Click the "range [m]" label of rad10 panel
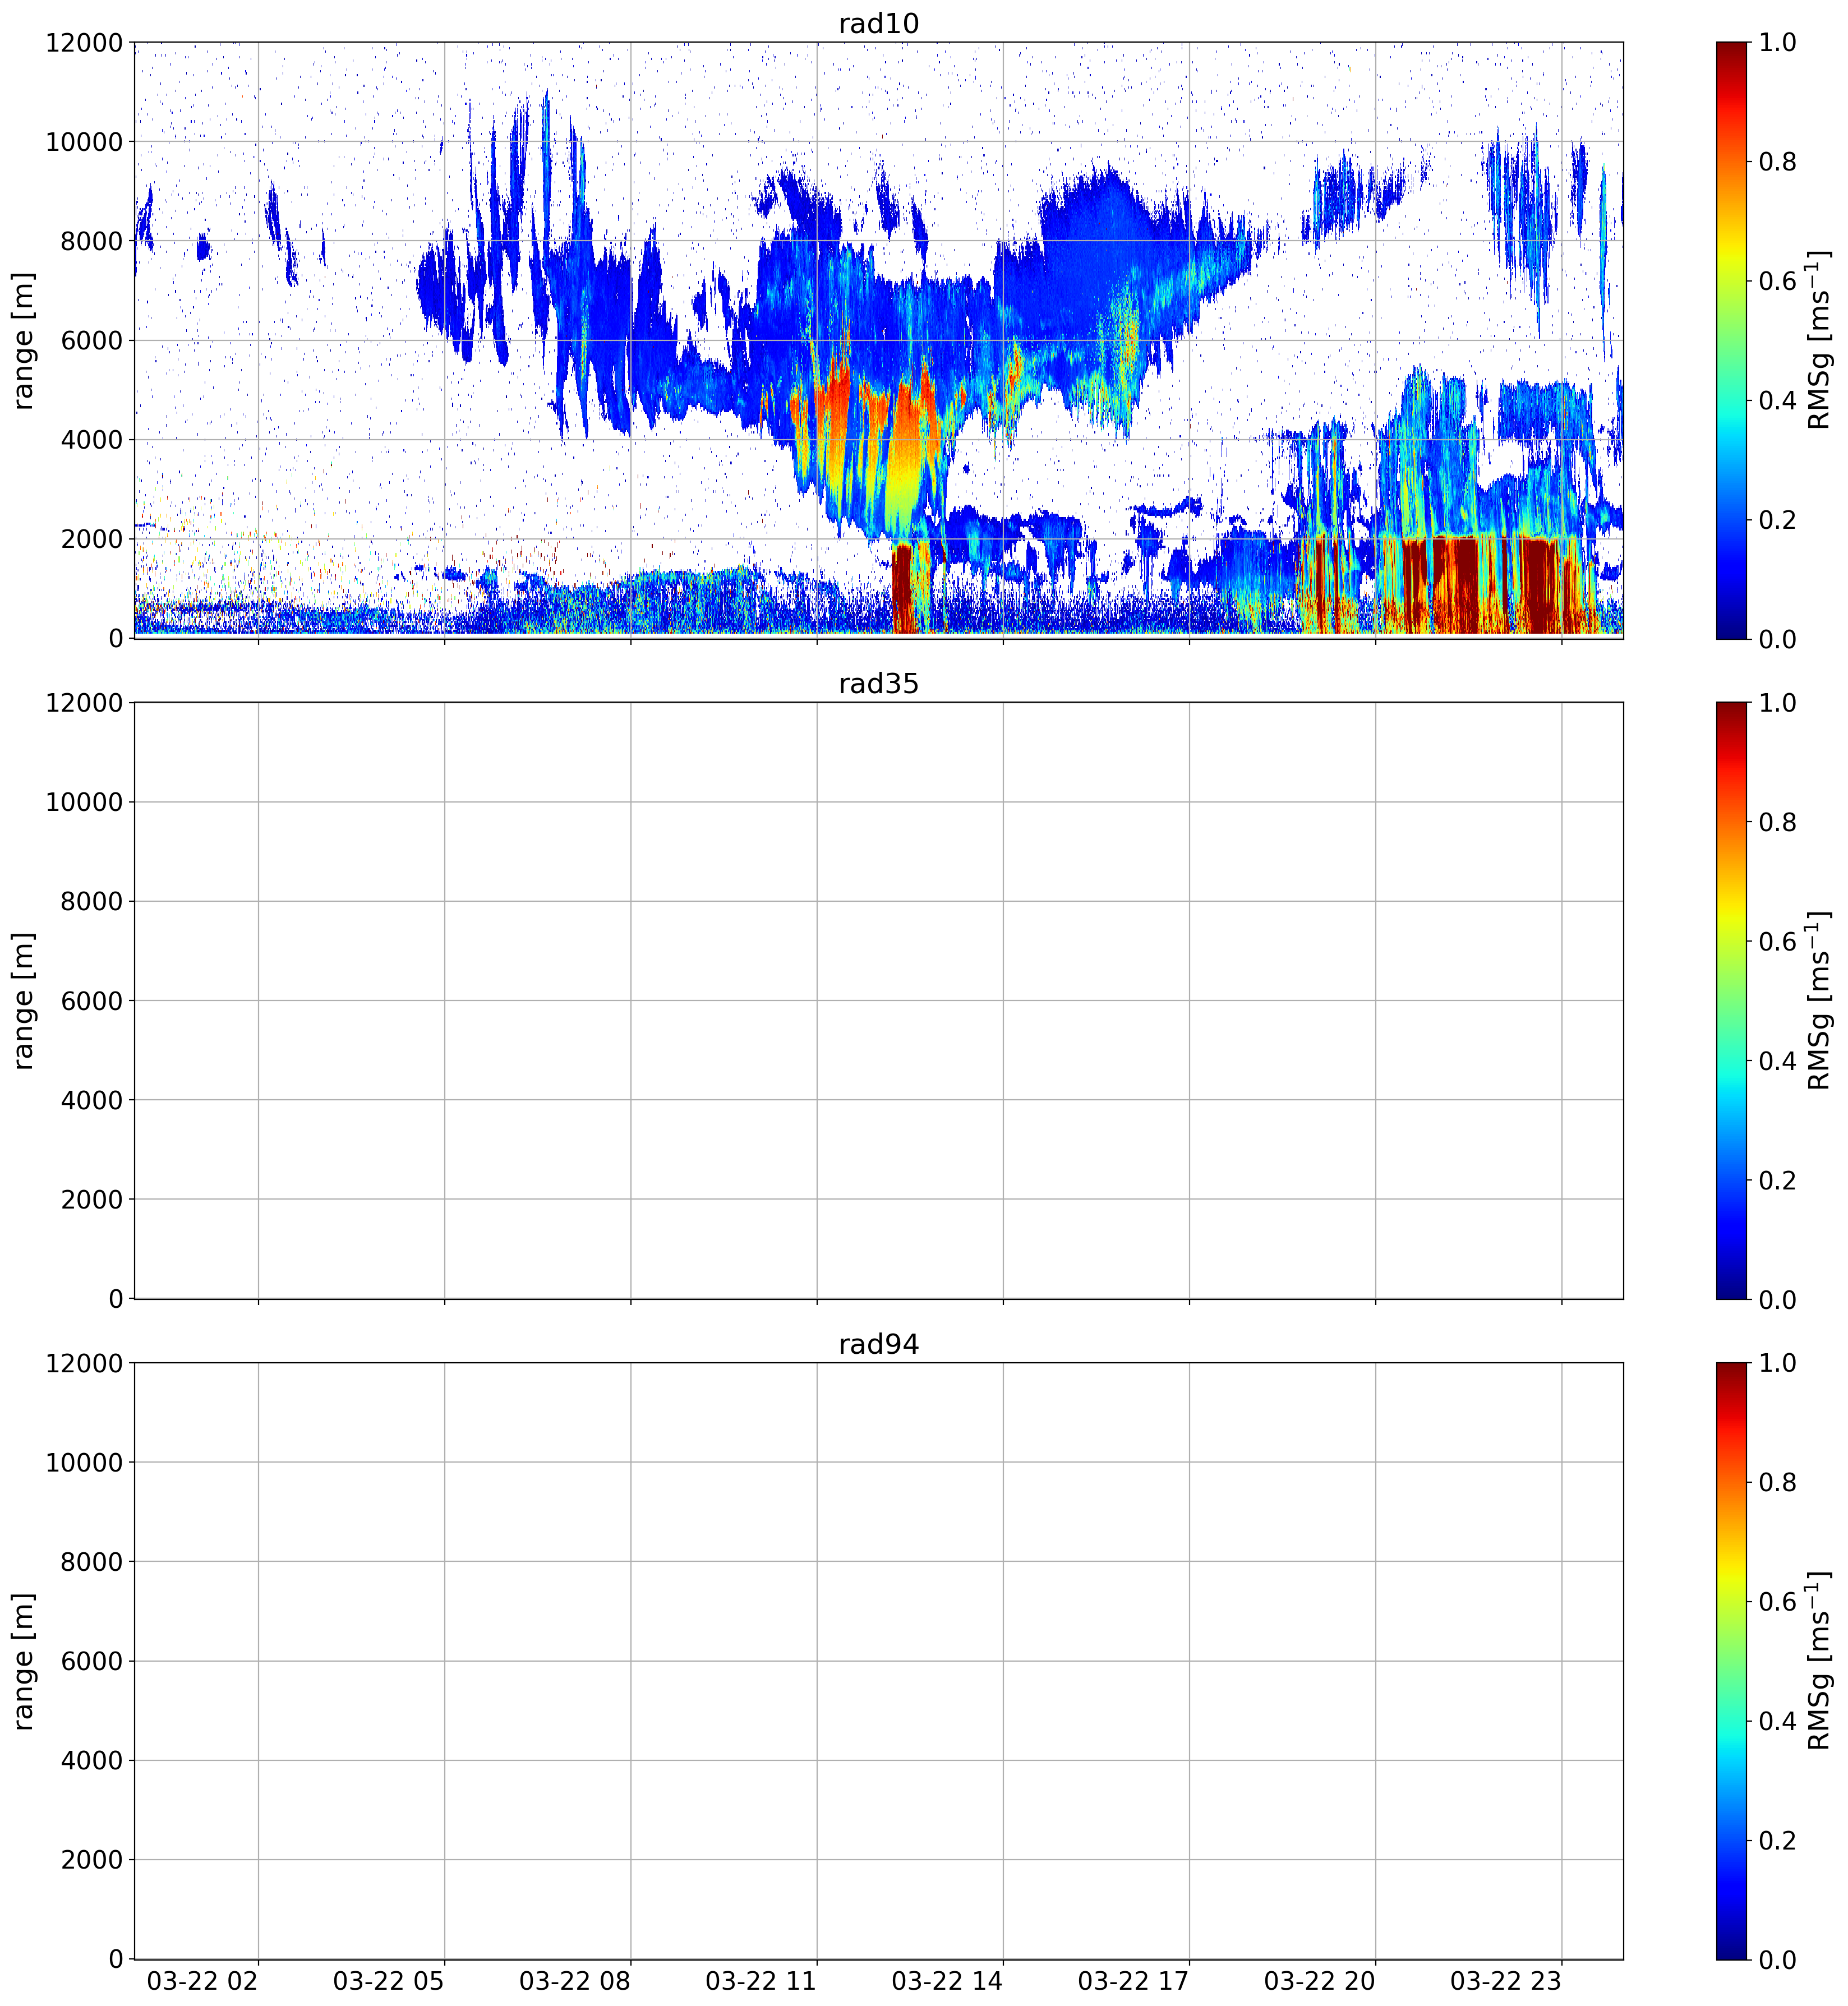This screenshot has height=2006, width=1848. click(24, 340)
